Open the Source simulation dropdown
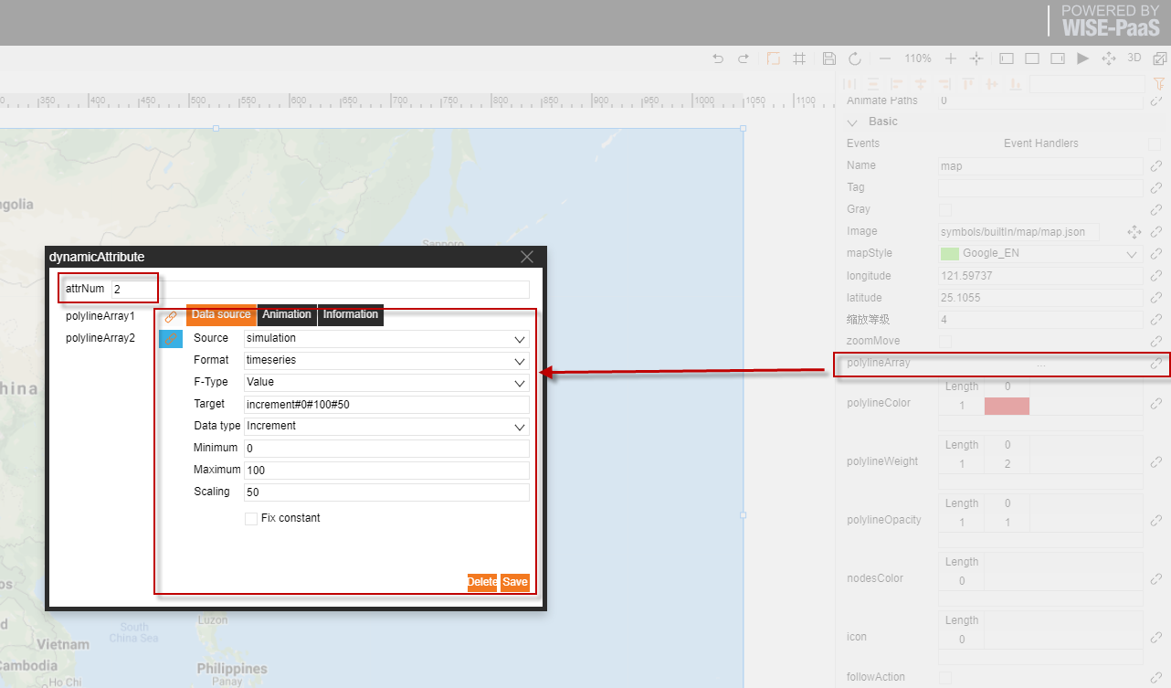The width and height of the screenshot is (1171, 688). [x=386, y=338]
